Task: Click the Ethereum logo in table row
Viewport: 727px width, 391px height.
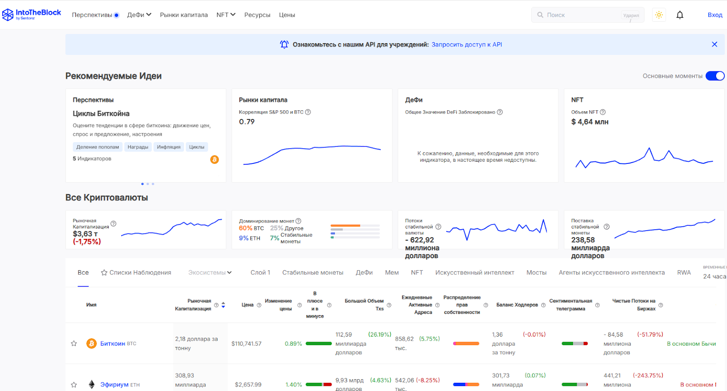Action: pos(91,385)
